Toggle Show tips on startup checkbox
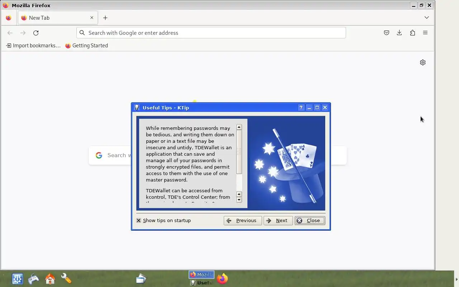Viewport: 459px width, 287px height. pyautogui.click(x=139, y=221)
